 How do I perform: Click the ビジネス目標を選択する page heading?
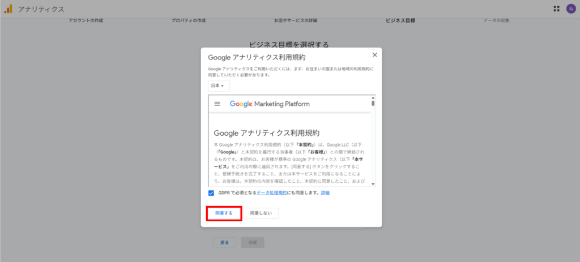tap(289, 45)
